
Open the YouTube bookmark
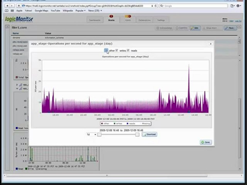click(55, 11)
